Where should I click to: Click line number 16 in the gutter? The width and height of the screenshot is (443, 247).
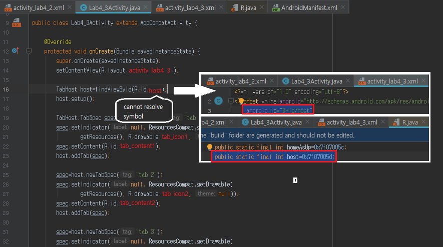[6, 89]
